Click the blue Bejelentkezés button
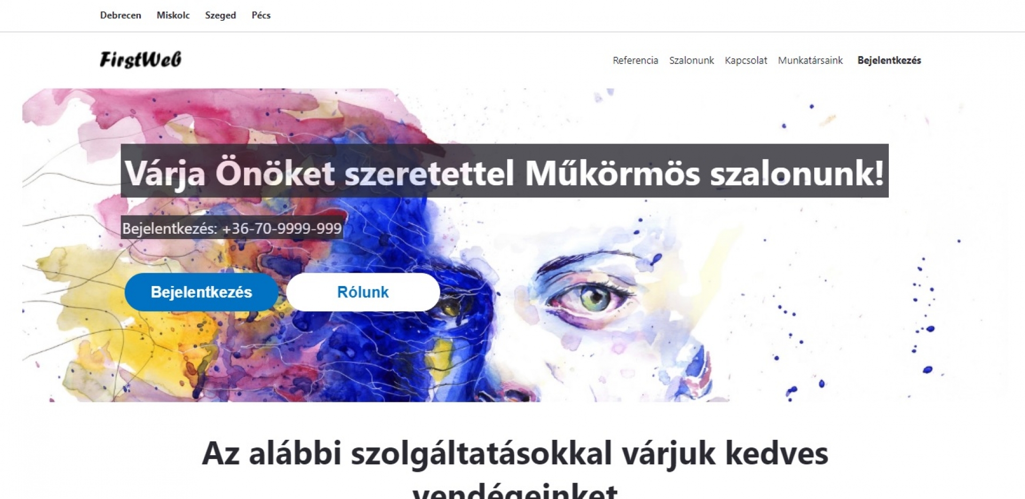This screenshot has width=1025, height=499. tap(201, 292)
